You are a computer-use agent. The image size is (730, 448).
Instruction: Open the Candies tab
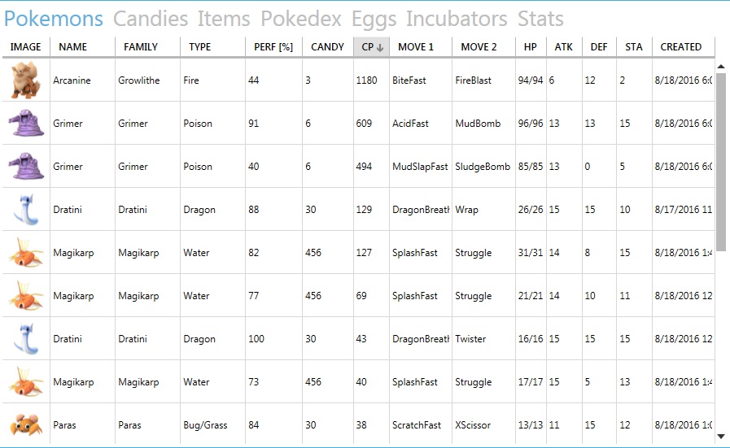click(151, 19)
